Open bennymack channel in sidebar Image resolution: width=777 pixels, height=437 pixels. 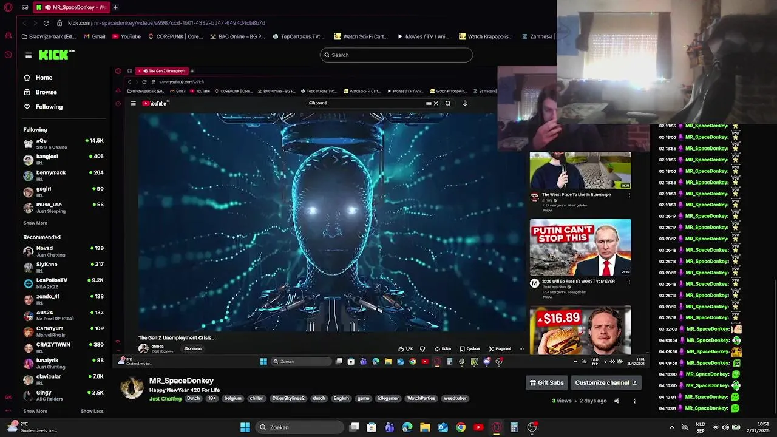click(x=63, y=175)
